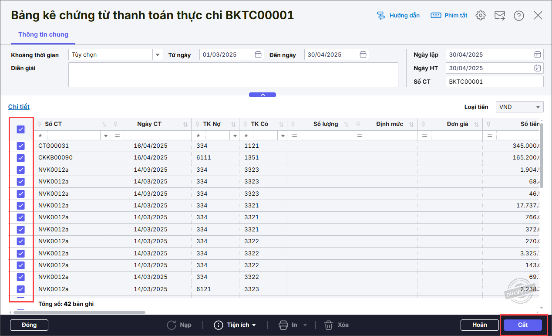Open calendar picker for Từ ngày
Viewport: 552px width, 336px height.
(258, 54)
